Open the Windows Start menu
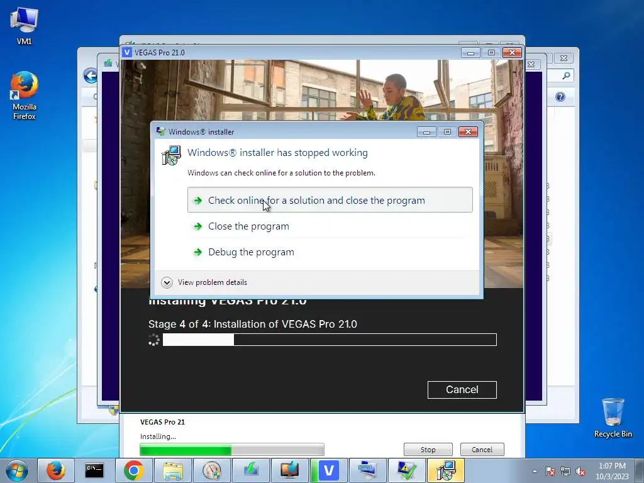The image size is (644, 483). 17,470
